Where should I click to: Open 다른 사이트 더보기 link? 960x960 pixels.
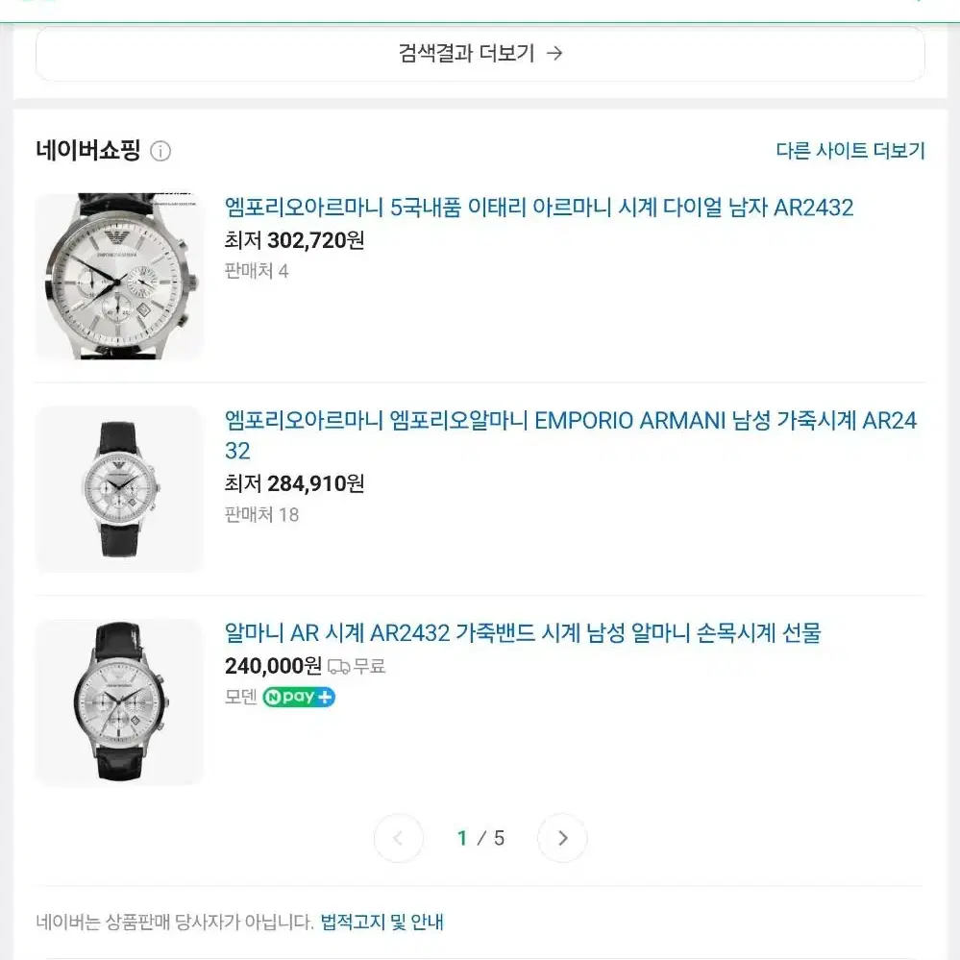[850, 151]
